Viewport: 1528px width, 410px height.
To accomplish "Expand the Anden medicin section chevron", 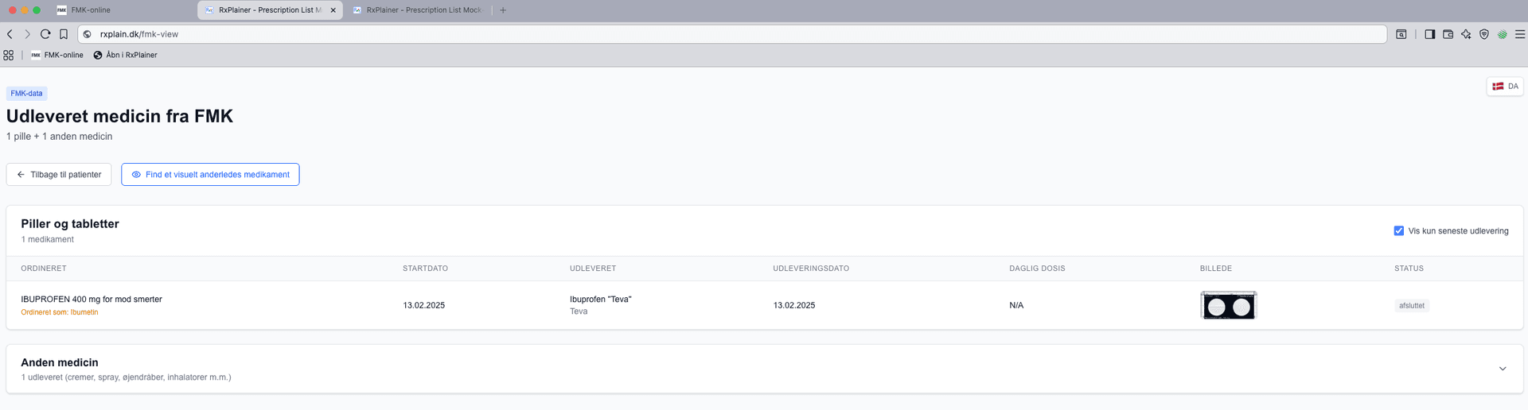I will (1503, 369).
